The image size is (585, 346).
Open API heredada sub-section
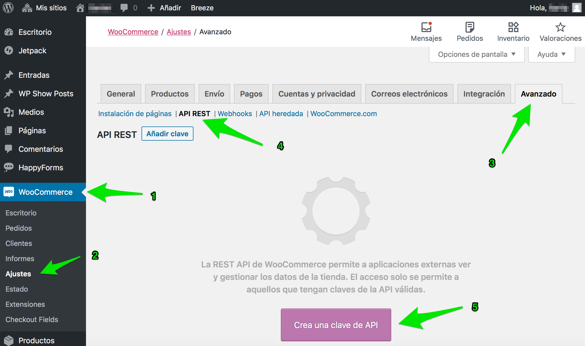pos(281,114)
